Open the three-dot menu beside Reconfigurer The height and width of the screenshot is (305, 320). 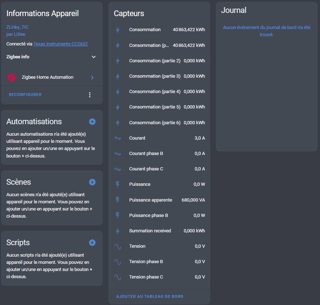(x=90, y=95)
